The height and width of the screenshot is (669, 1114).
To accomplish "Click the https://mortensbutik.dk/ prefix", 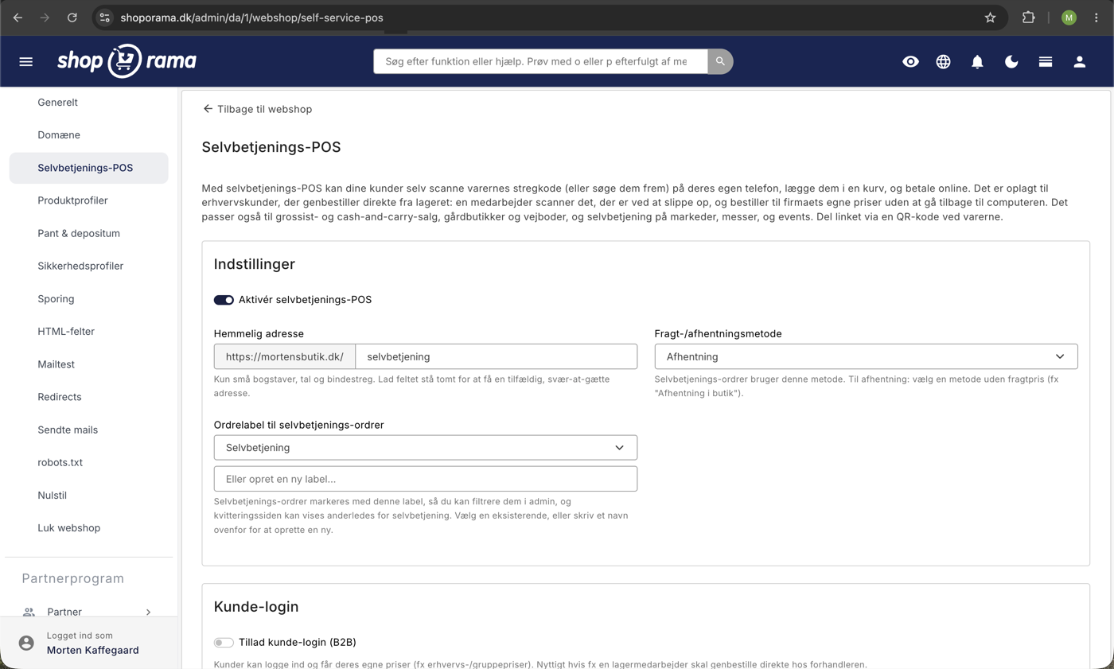I will pos(285,357).
